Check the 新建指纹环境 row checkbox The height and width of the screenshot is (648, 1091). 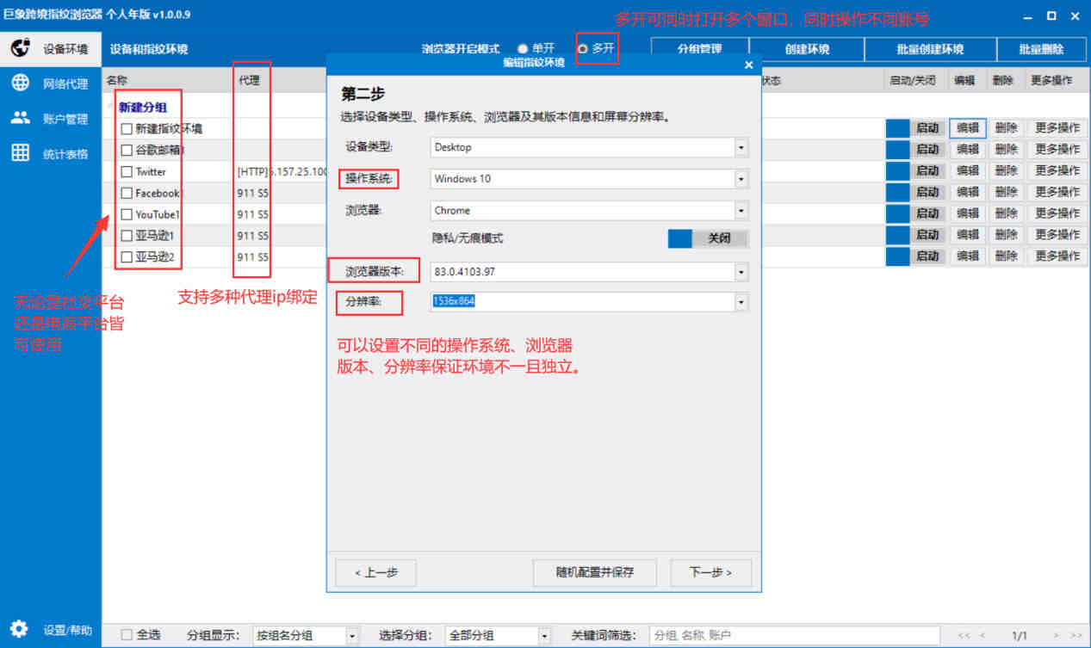[127, 129]
